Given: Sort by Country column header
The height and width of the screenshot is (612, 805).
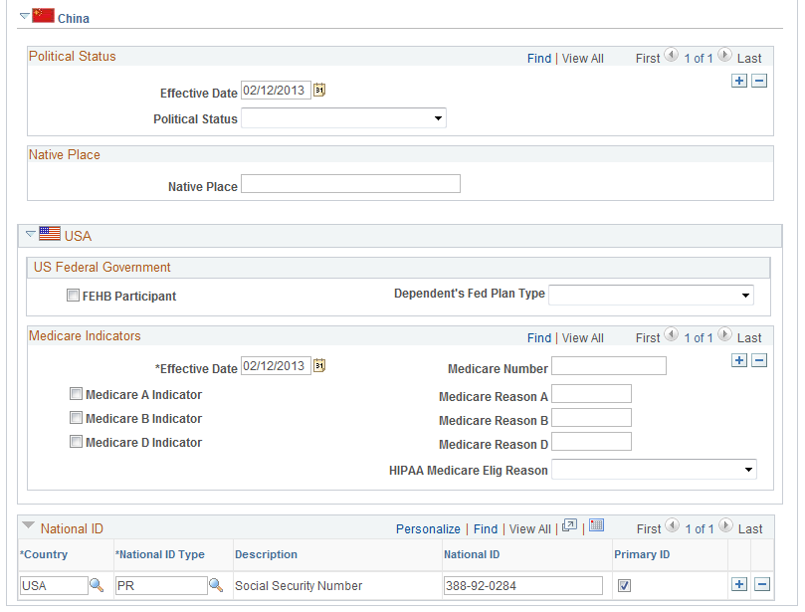Looking at the screenshot, I should 44,554.
